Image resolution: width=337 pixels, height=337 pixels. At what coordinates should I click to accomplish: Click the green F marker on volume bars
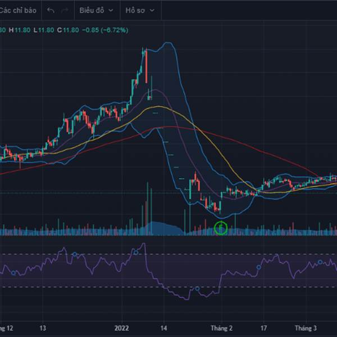(x=221, y=227)
